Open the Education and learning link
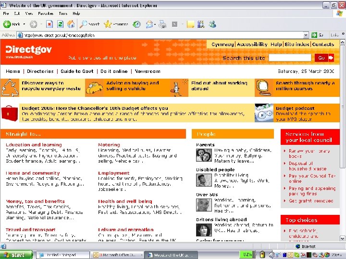This screenshot has height=259, width=346. click(x=34, y=145)
